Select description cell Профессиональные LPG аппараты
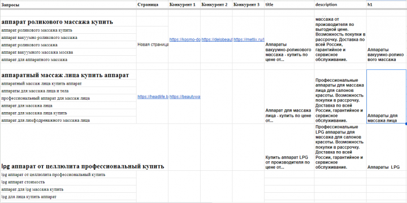The height and width of the screenshot is (203, 407). coord(340,147)
